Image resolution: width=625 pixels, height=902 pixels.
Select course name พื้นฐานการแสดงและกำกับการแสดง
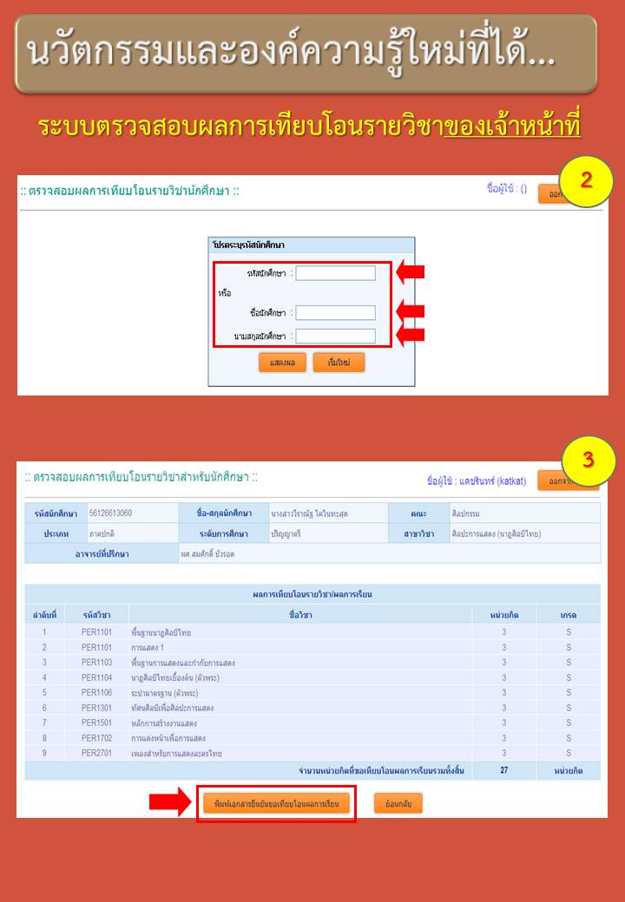pyautogui.click(x=183, y=663)
